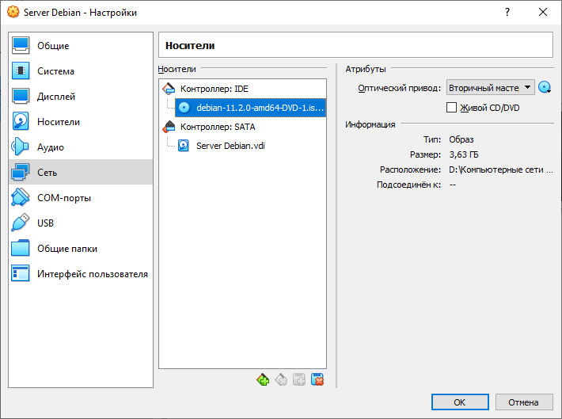Open the Сеть settings section
Image resolution: width=562 pixels, height=419 pixels.
[47, 173]
